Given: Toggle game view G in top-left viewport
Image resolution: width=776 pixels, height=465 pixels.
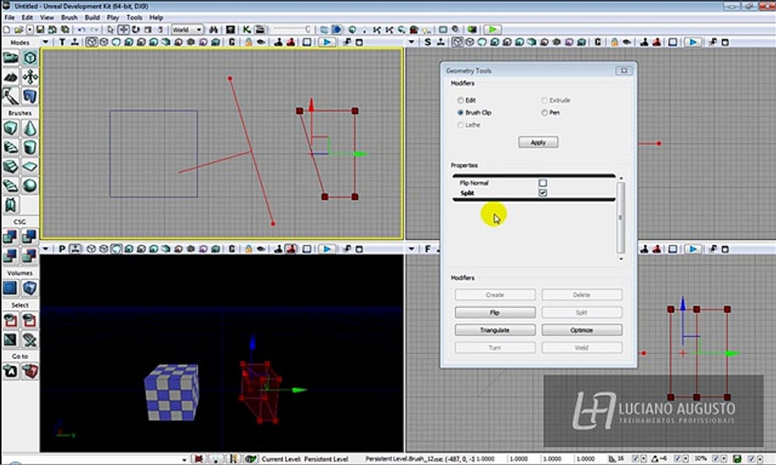Looking at the screenshot, I should click(232, 42).
